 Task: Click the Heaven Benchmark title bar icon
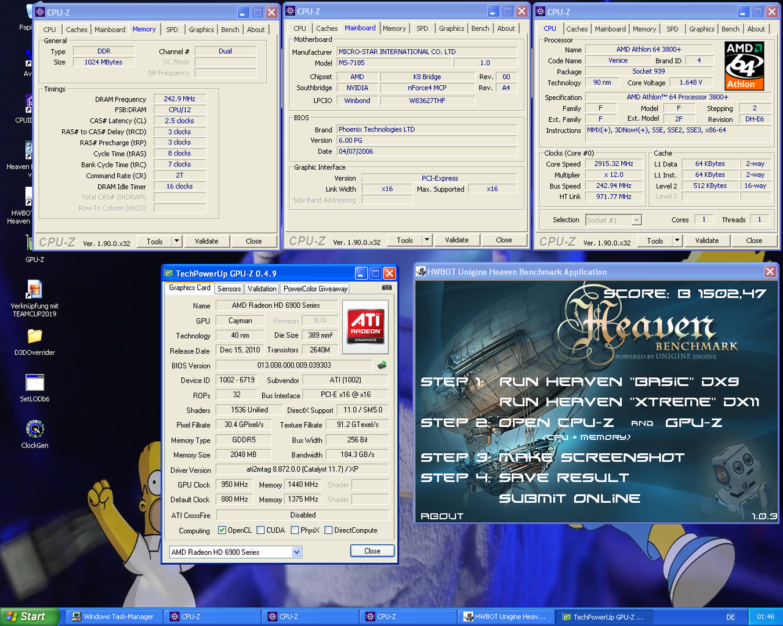point(421,271)
